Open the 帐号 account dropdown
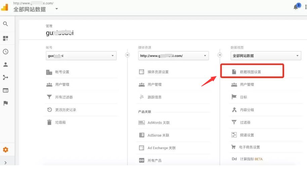The image size is (307, 171). 81,56
